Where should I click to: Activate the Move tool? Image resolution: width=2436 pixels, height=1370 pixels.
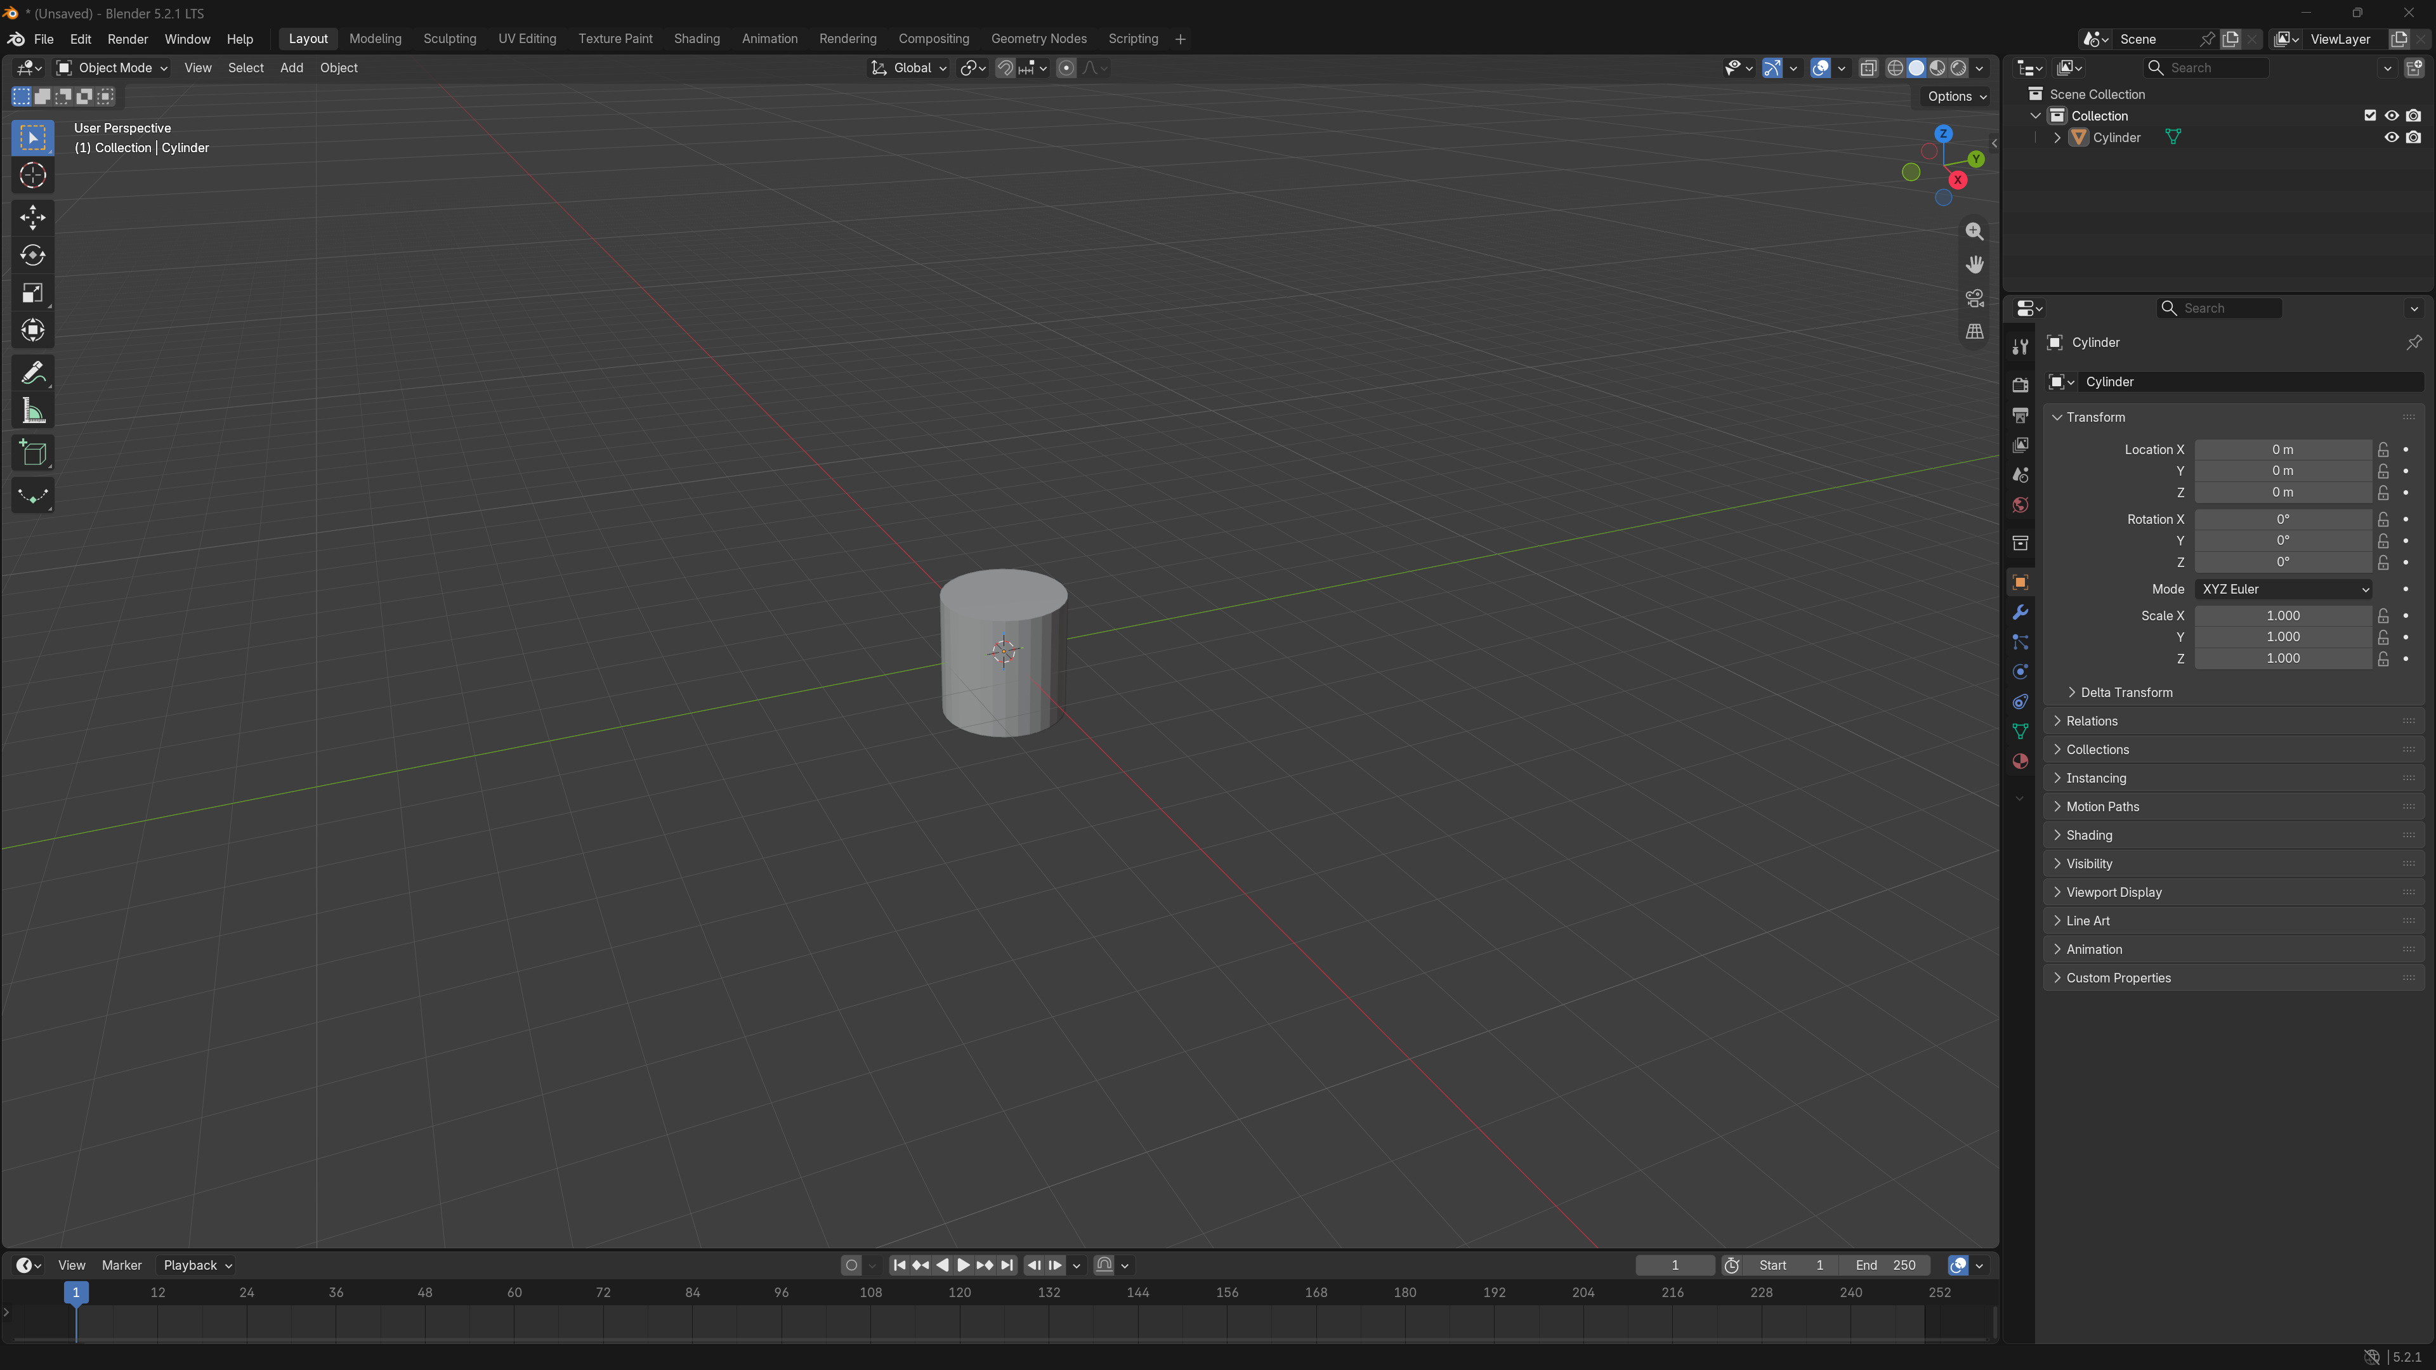33,218
